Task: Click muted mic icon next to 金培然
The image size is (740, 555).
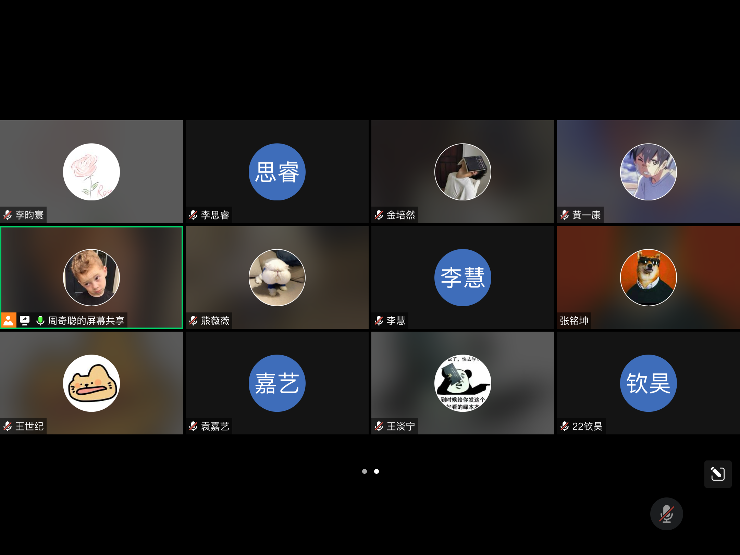Action: point(379,215)
